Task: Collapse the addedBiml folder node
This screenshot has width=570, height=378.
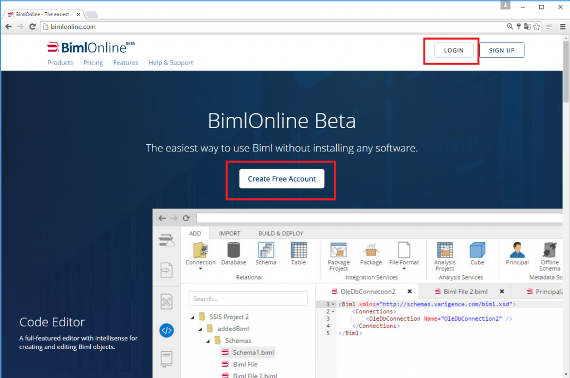Action: coord(200,330)
